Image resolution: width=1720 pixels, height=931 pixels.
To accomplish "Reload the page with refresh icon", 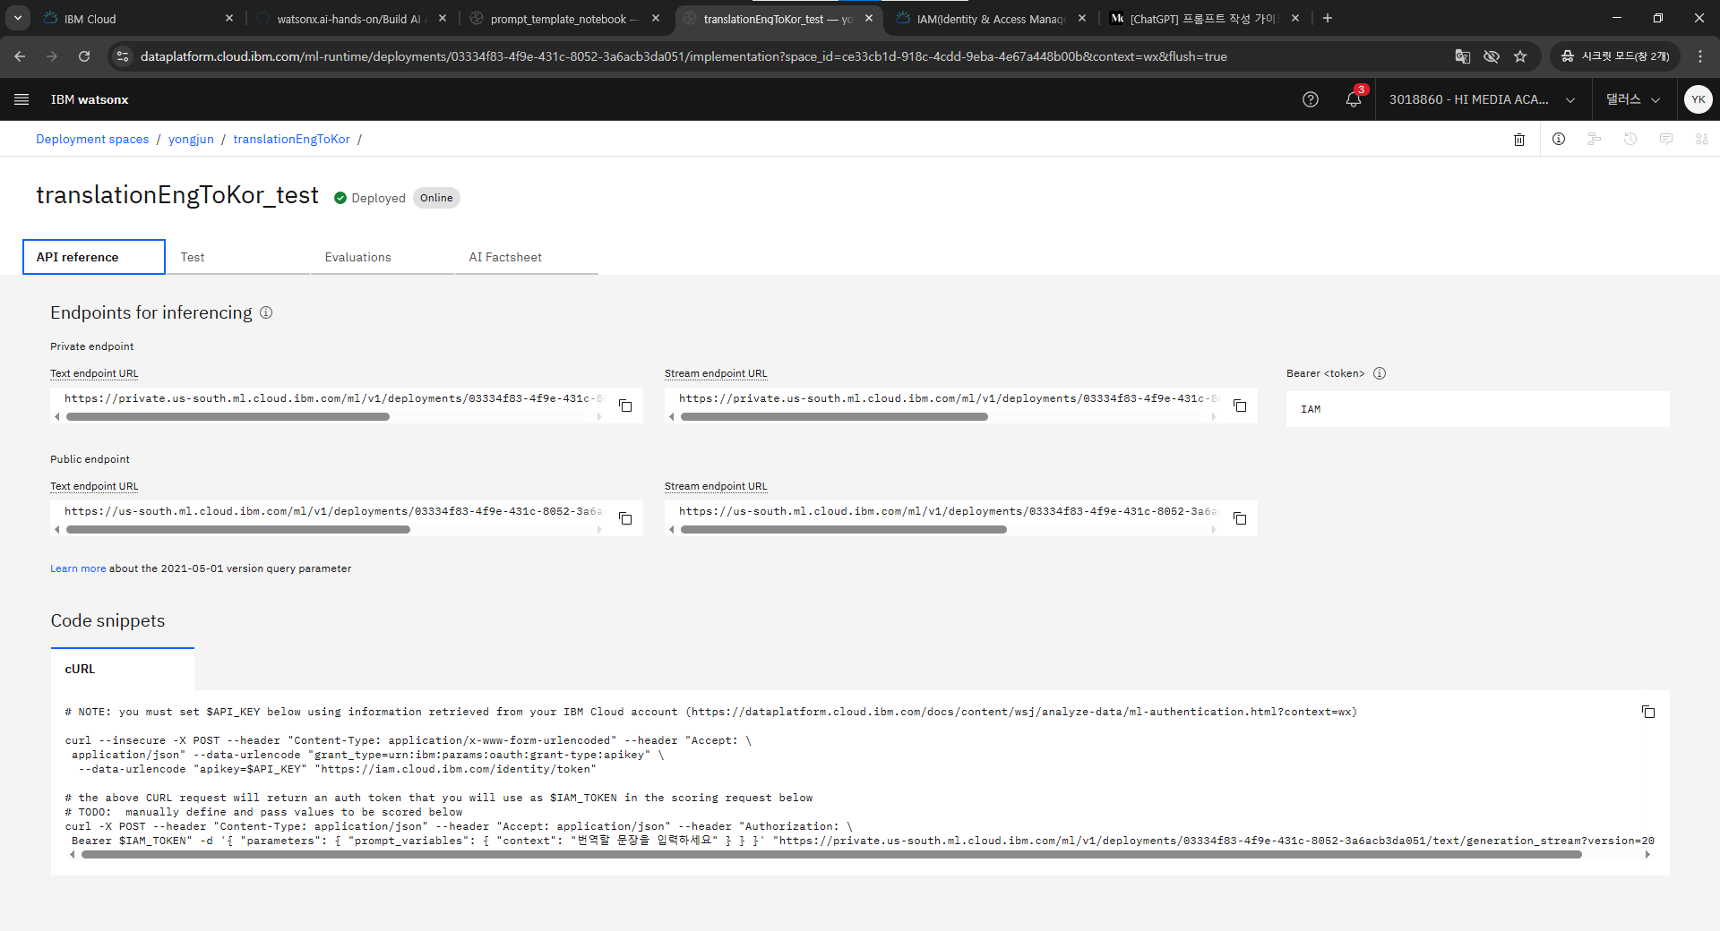I will (84, 56).
